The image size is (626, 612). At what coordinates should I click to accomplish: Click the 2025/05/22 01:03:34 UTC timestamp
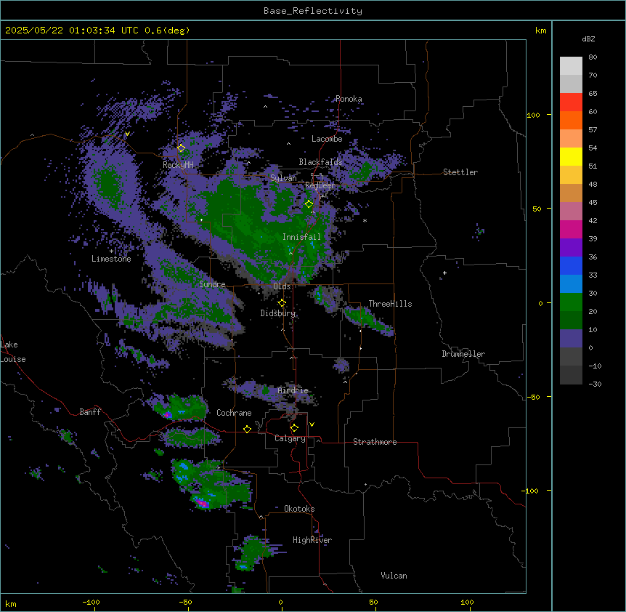(72, 31)
